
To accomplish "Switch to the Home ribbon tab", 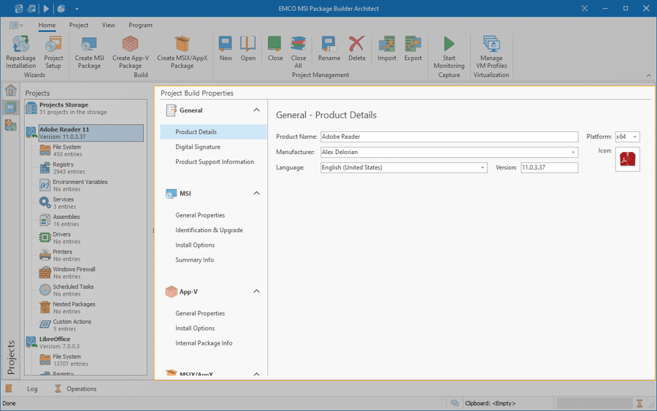I will tap(47, 25).
